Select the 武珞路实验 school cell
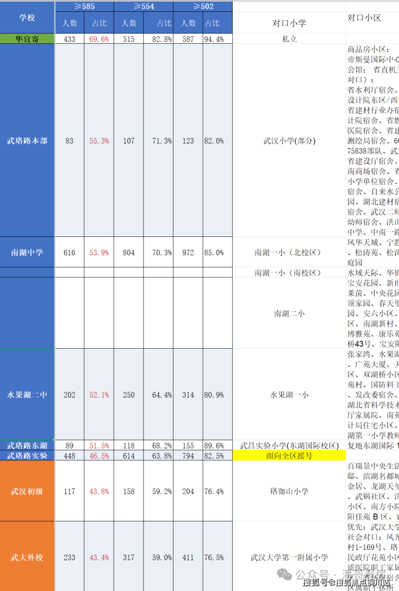The height and width of the screenshot is (591, 399). tap(27, 456)
